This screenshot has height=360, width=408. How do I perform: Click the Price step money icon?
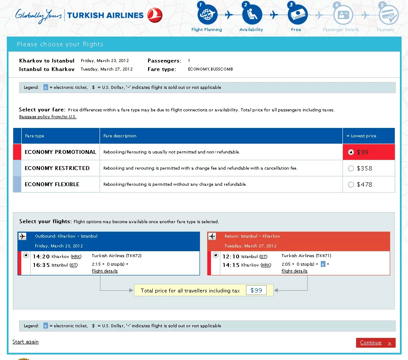[297, 15]
